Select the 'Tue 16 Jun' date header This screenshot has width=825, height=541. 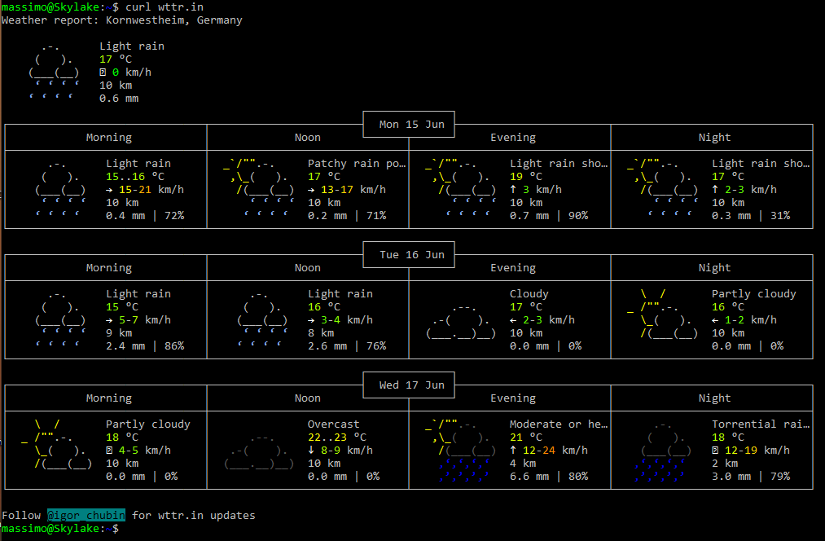coord(411,255)
